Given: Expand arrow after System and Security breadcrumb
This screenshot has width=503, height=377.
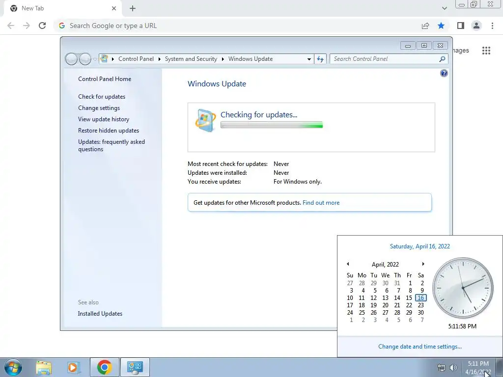Looking at the screenshot, I should [223, 59].
